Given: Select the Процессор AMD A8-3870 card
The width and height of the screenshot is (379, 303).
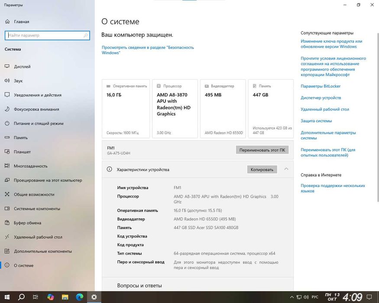Looking at the screenshot, I should 175,109.
